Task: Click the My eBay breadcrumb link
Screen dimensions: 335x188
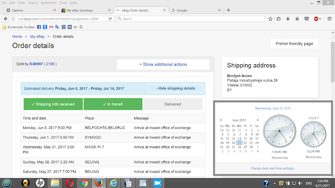Action: [x=37, y=37]
